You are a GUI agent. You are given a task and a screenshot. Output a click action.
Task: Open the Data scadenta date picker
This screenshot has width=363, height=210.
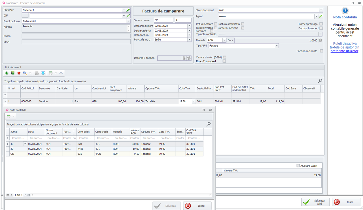pyautogui.click(x=189, y=30)
